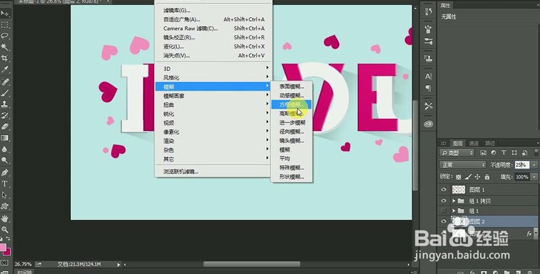The width and height of the screenshot is (540, 274).
Task: Toggle pixel layer filter
Action: click(x=483, y=153)
